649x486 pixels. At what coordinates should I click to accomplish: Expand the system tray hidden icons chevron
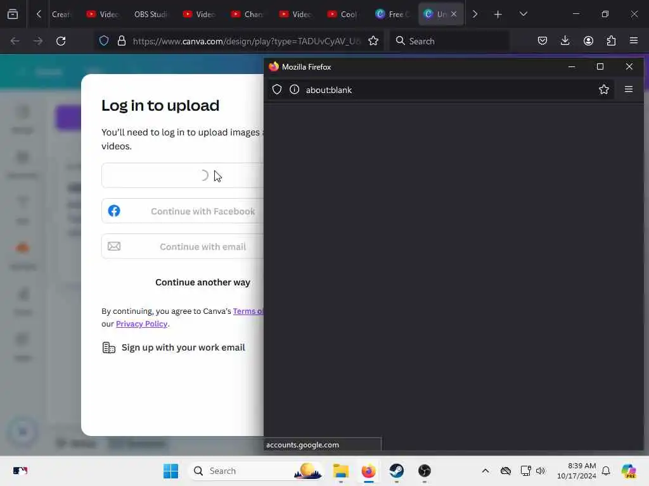(x=485, y=471)
